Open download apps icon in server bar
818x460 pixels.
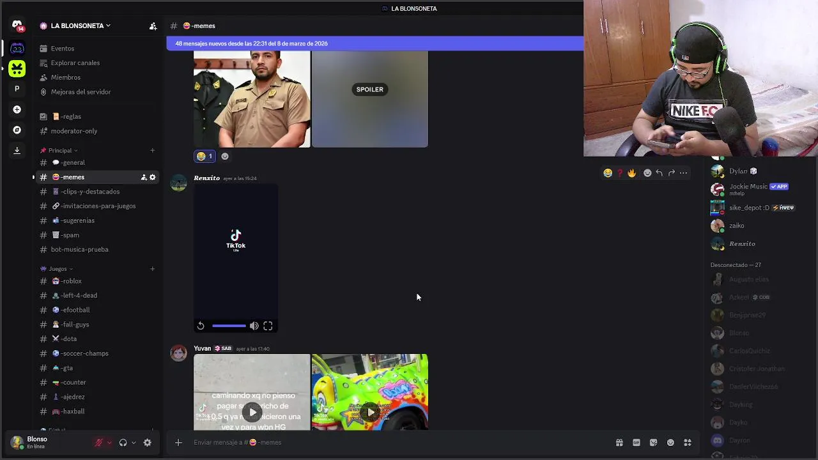pos(17,150)
